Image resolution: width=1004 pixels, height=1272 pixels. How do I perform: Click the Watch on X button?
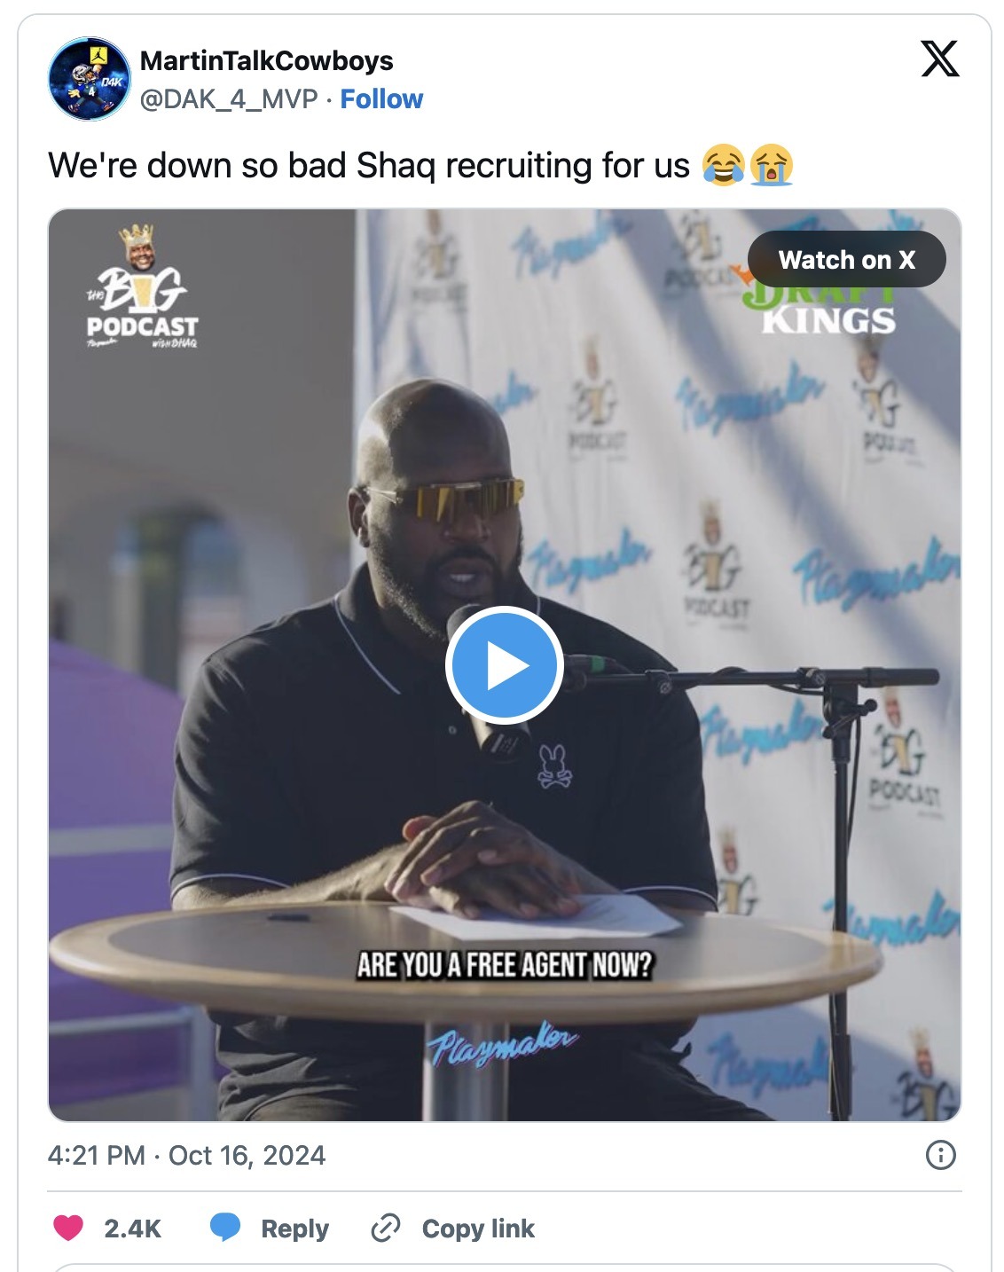point(846,259)
